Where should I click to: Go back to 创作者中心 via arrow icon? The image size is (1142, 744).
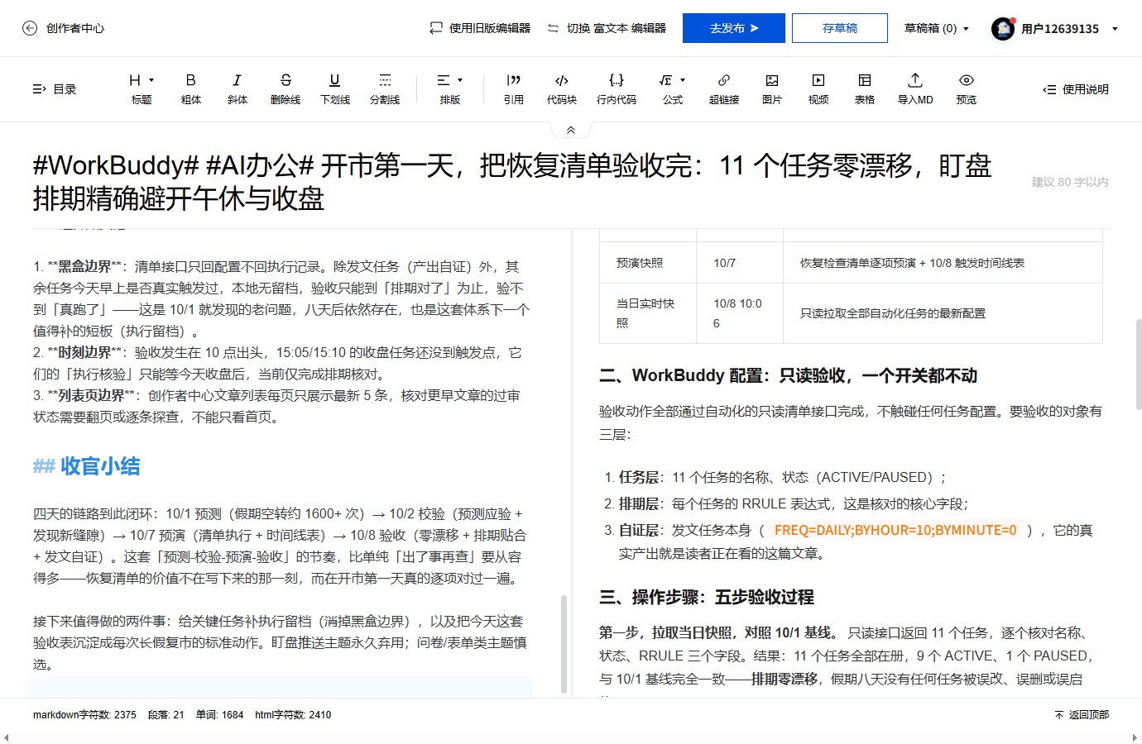click(x=30, y=28)
